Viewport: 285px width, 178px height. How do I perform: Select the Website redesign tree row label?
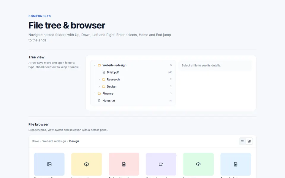click(x=114, y=65)
